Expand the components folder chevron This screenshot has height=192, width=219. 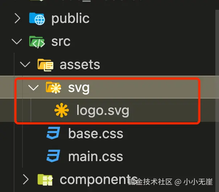pyautogui.click(x=26, y=179)
